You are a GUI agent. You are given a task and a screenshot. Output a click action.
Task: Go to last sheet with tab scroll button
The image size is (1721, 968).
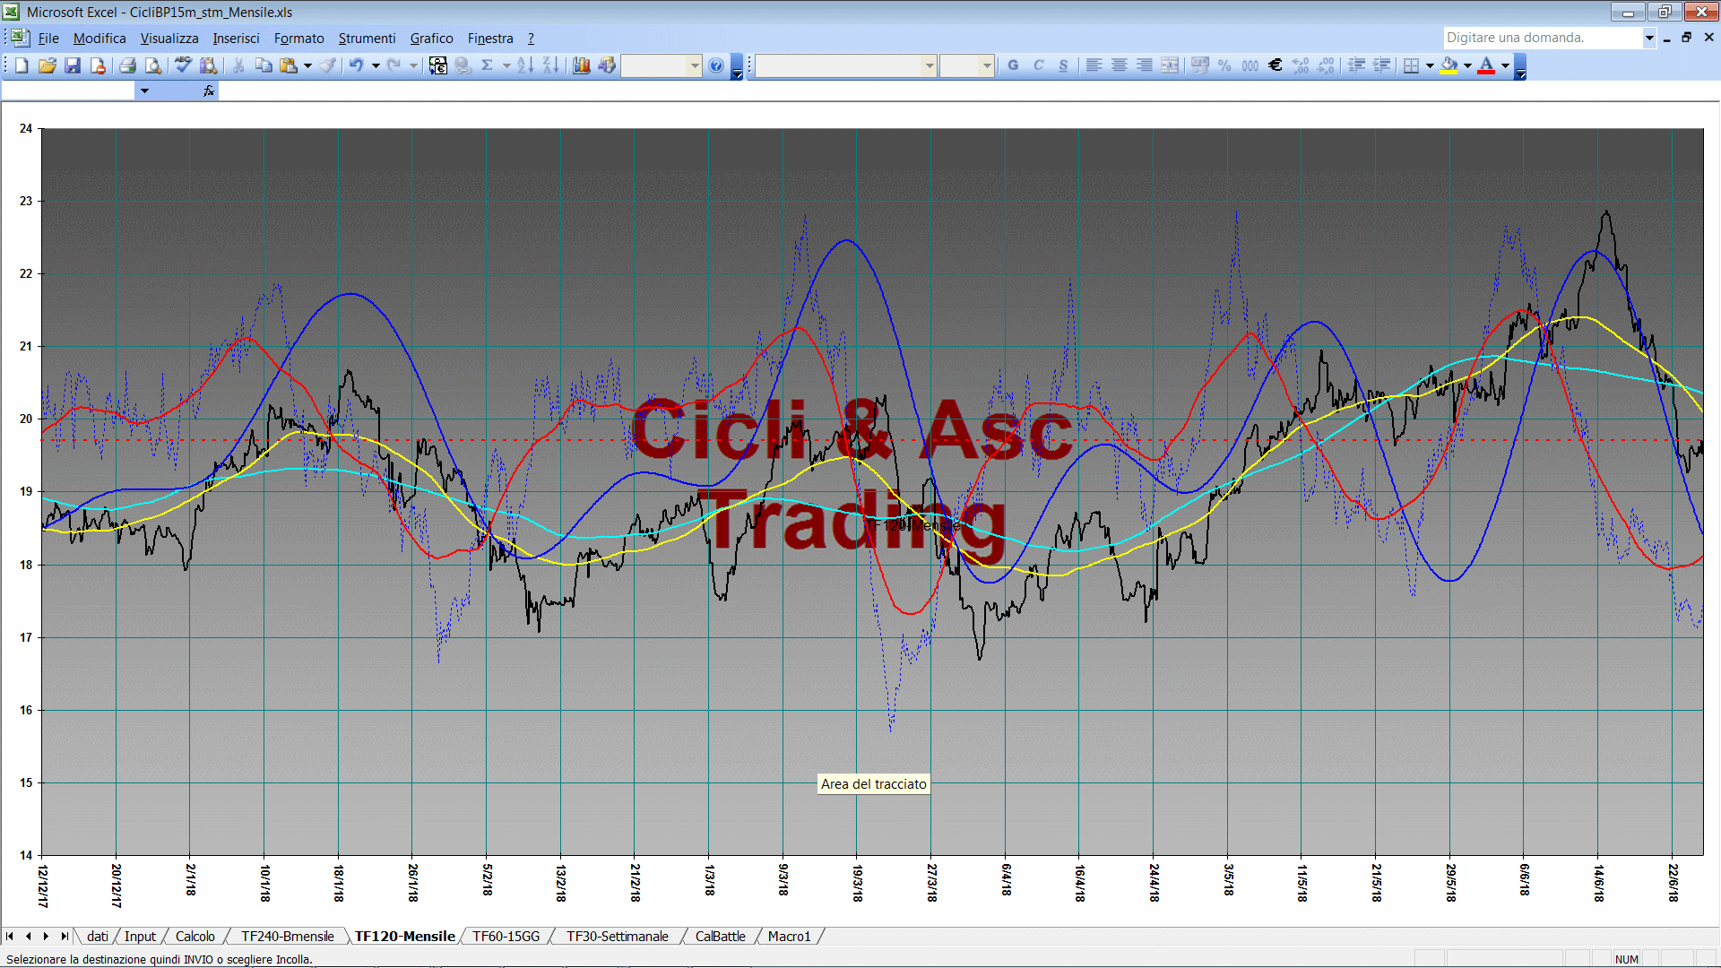(x=64, y=936)
